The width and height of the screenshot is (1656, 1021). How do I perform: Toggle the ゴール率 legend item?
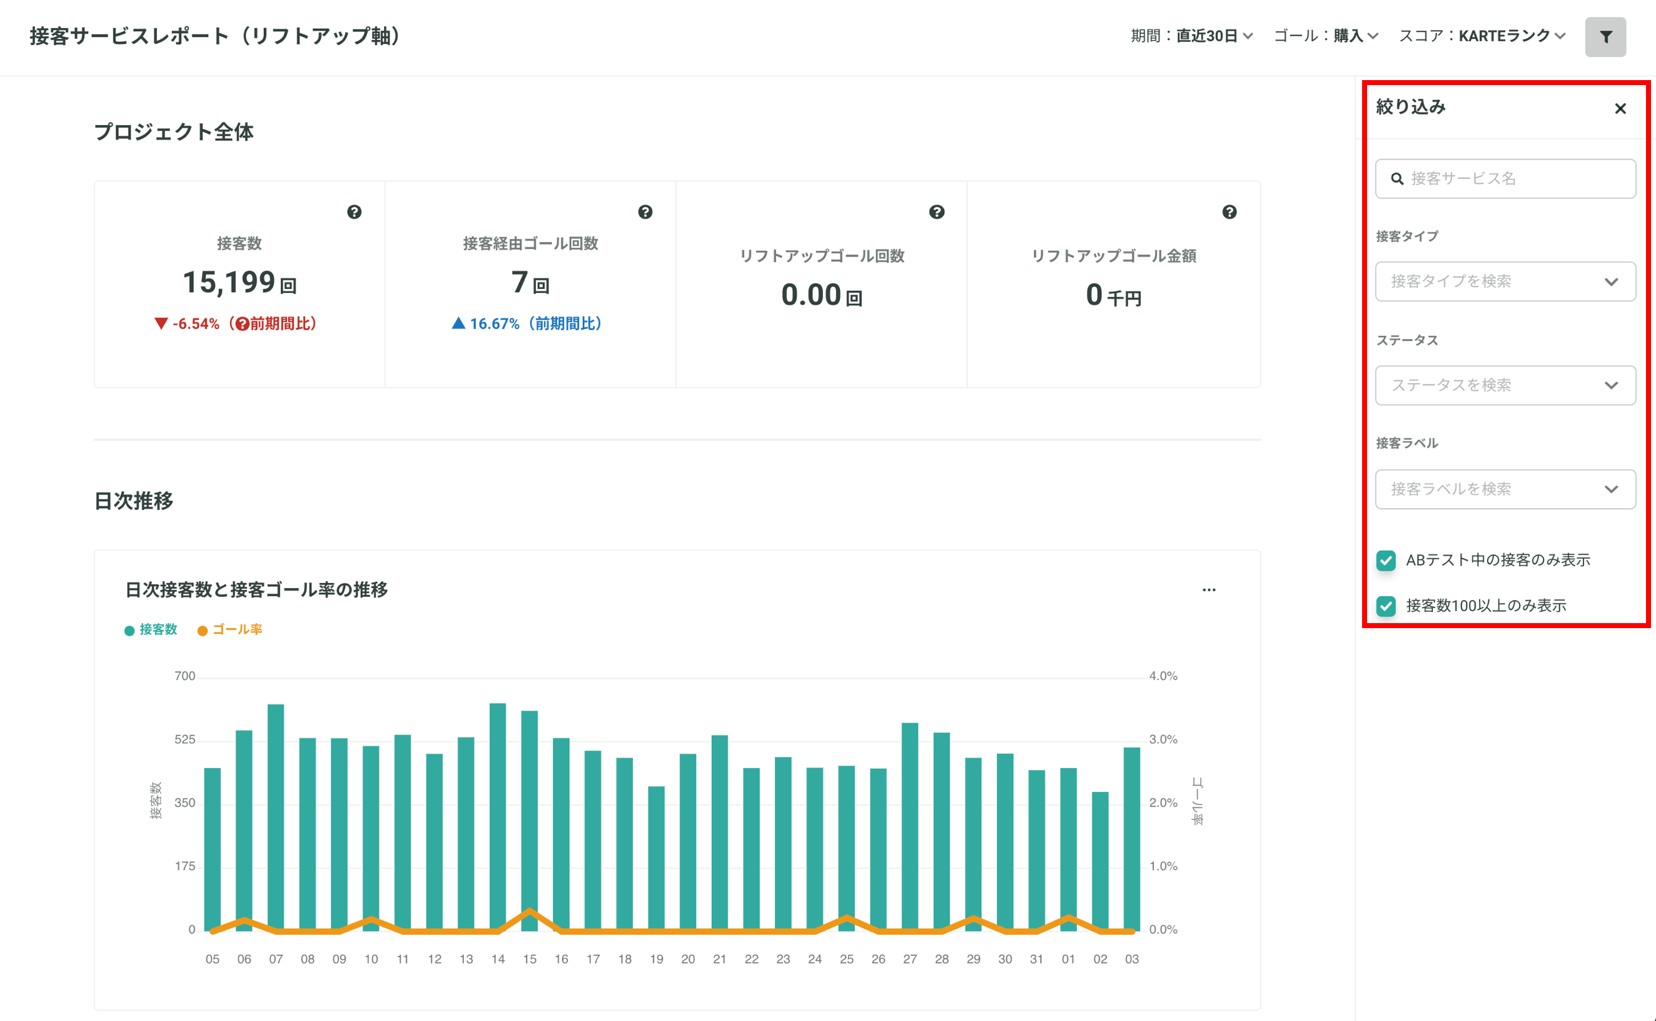coord(230,629)
